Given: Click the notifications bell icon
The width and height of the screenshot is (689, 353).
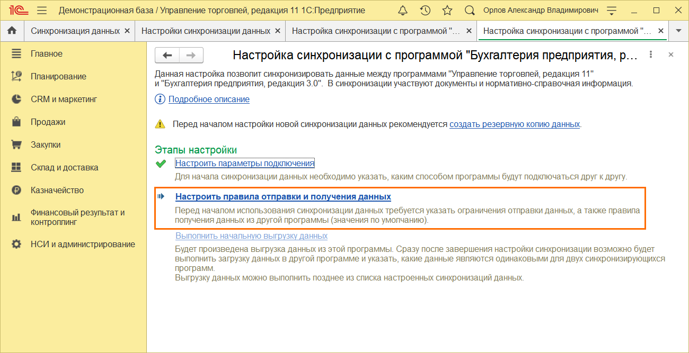Looking at the screenshot, I should pos(403,11).
